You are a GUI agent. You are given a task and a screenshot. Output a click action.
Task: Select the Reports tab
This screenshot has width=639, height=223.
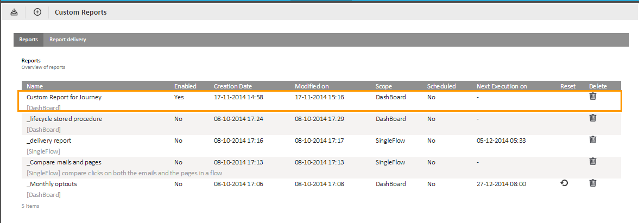[28, 40]
